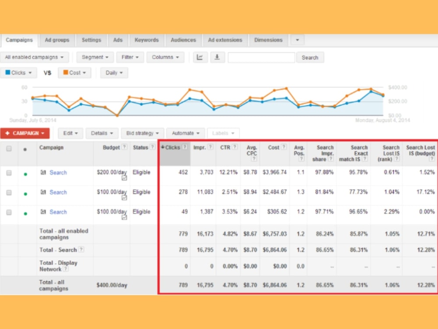This screenshot has height=329, width=438.
Task: Click green status dot of 452-clicks campaign
Action: click(25, 174)
